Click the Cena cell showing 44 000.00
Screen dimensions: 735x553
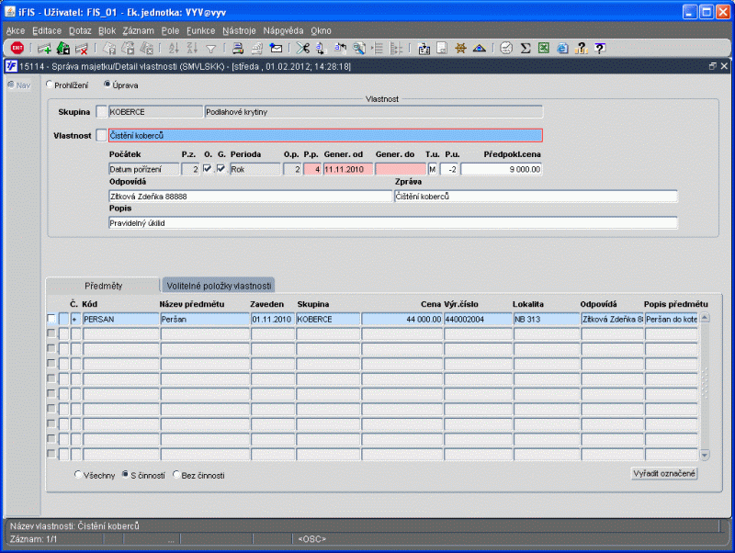tap(402, 320)
